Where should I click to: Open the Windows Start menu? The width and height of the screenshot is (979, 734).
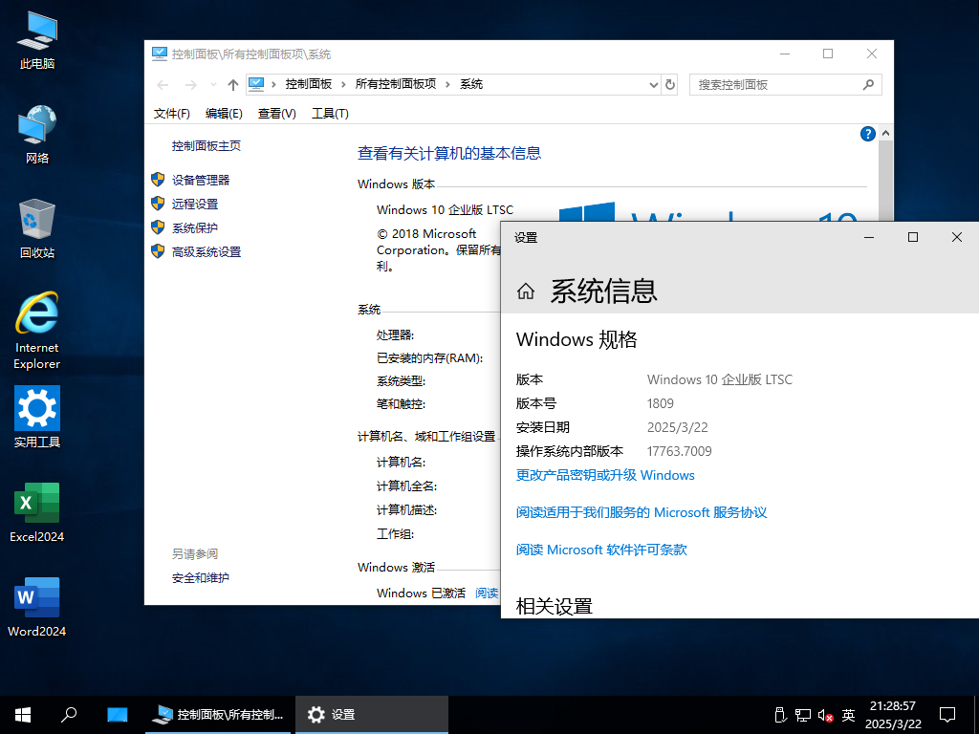(23, 715)
